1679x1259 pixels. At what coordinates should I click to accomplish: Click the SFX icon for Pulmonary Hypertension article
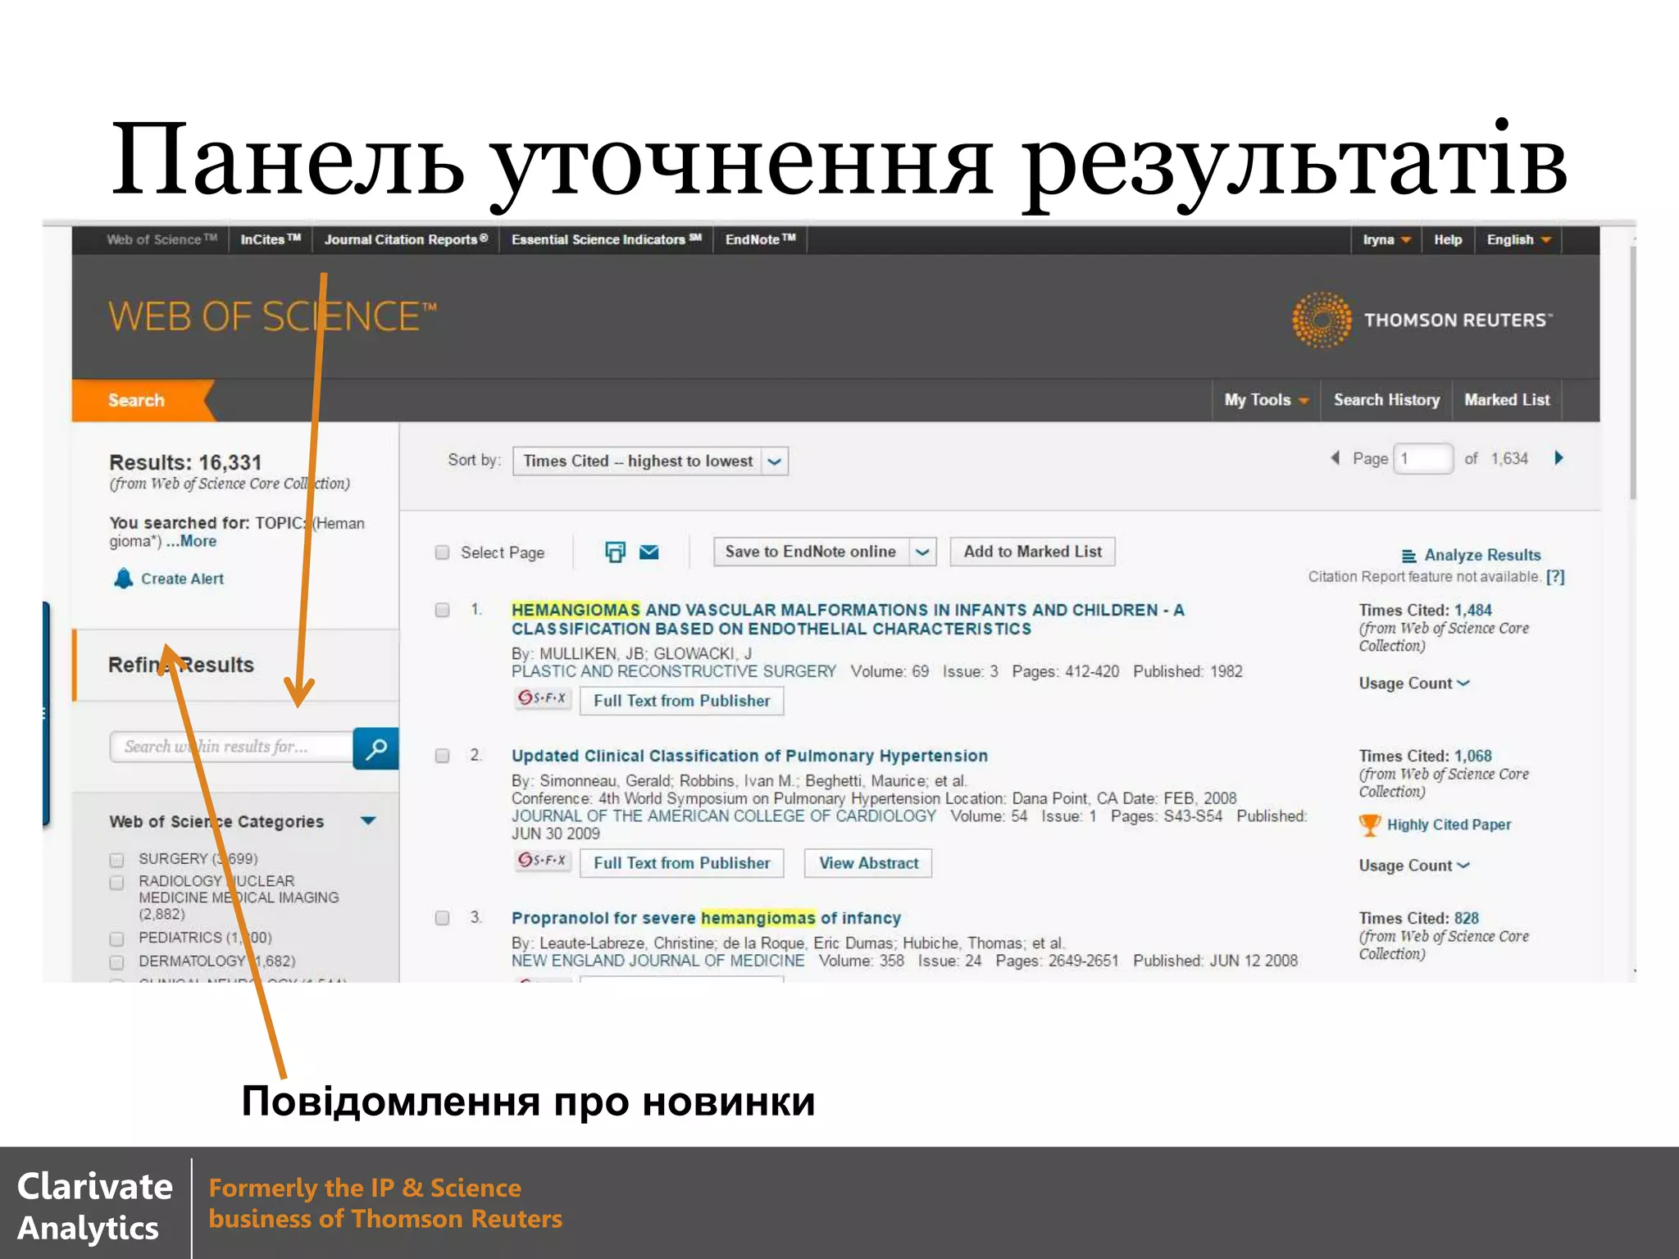(x=542, y=861)
